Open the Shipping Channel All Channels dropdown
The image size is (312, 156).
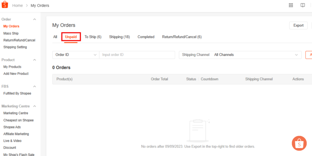click(x=240, y=55)
